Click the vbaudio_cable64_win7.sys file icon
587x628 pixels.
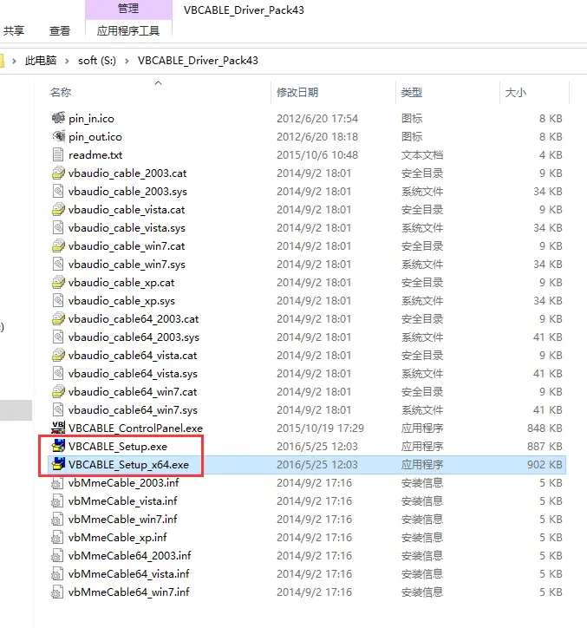pos(58,409)
